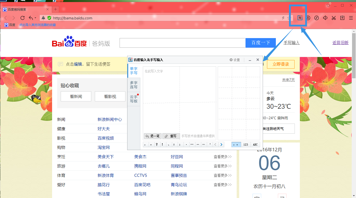Open browser hamburger main menu
This screenshot has width=356, height=198.
[351, 18]
